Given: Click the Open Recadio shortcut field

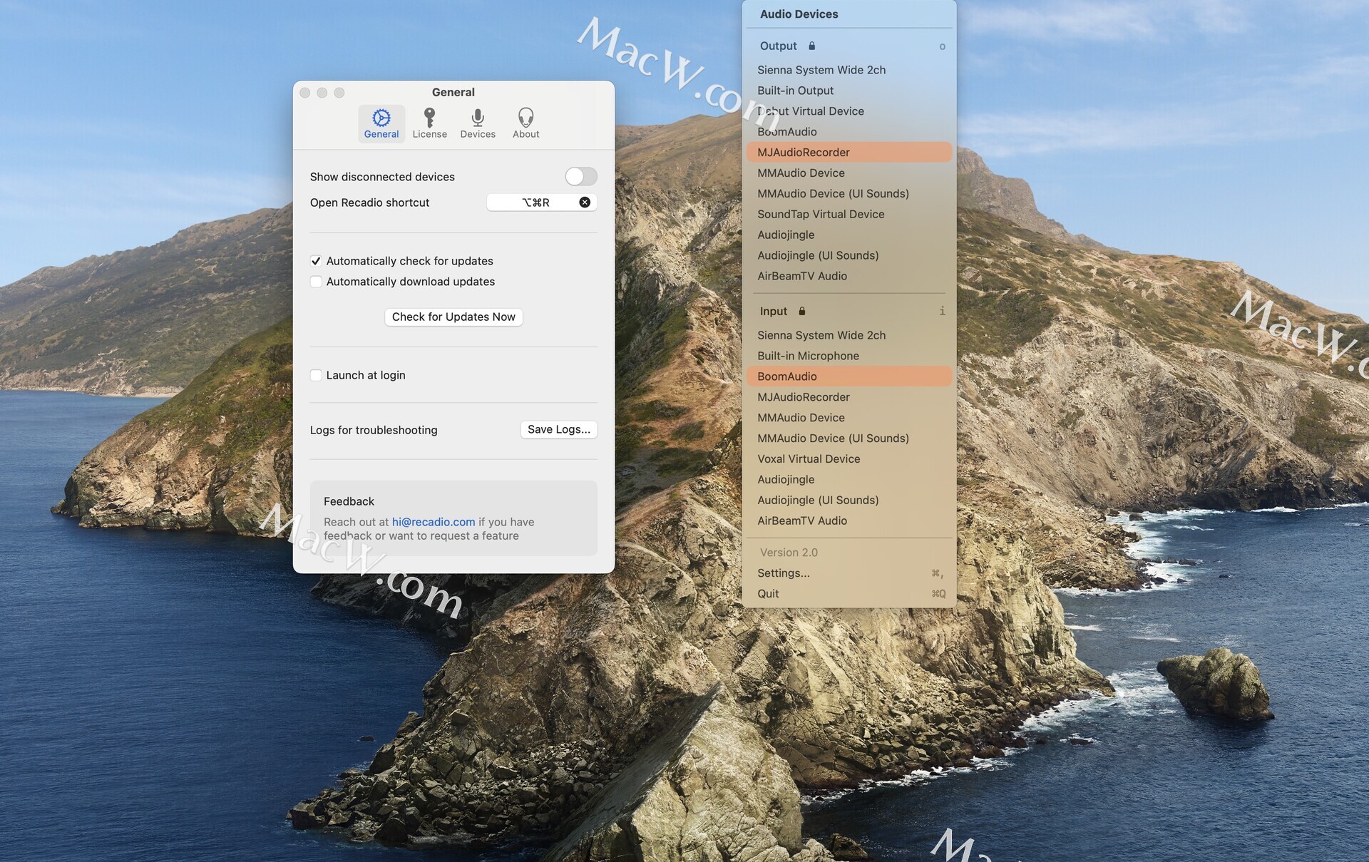Looking at the screenshot, I should tap(535, 202).
